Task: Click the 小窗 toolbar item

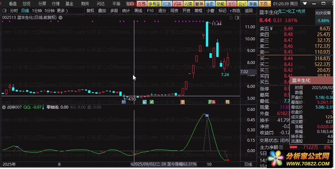Action: point(210,11)
